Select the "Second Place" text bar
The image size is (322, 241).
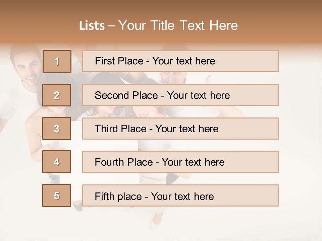click(x=180, y=95)
